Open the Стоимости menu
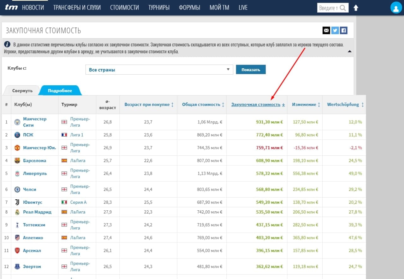This screenshot has height=279, width=404. point(124,8)
